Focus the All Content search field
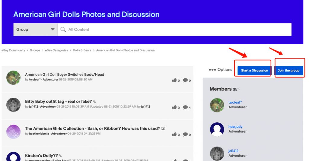309x161 pixels. [x=175, y=30]
